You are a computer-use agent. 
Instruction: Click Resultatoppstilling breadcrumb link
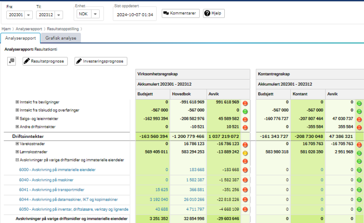point(63,29)
